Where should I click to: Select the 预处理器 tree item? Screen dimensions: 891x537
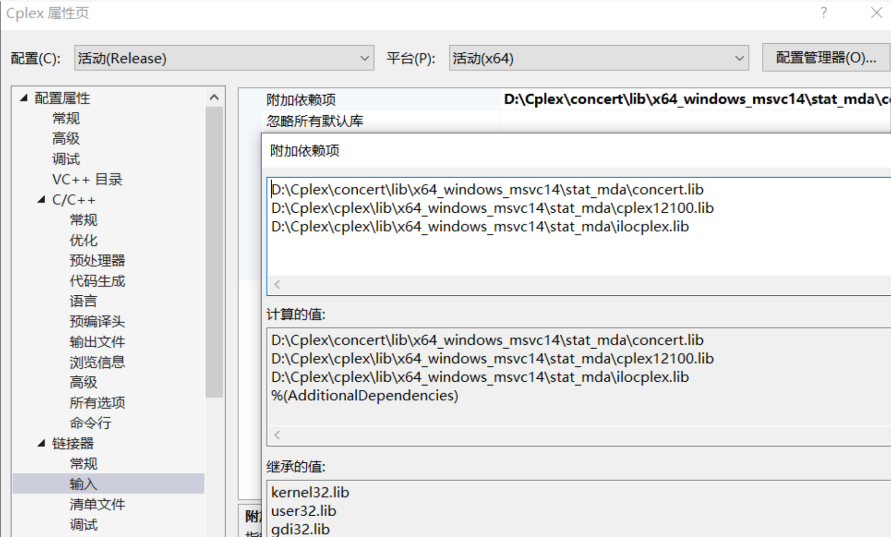pyautogui.click(x=98, y=261)
